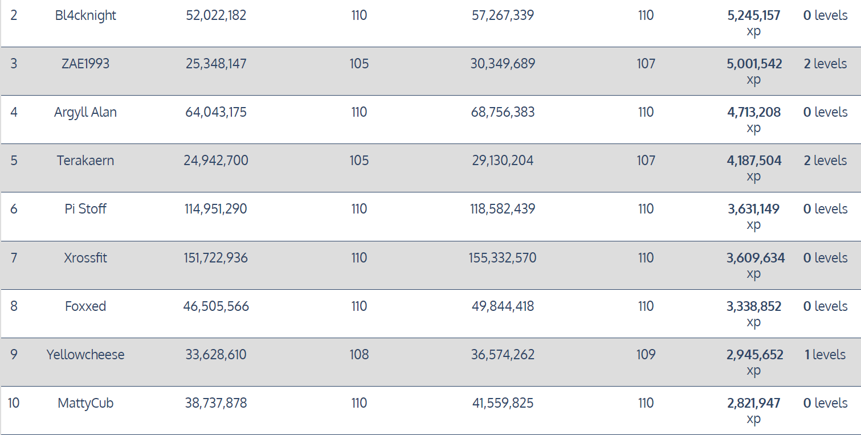Open the Terakaern player entry

tap(85, 161)
